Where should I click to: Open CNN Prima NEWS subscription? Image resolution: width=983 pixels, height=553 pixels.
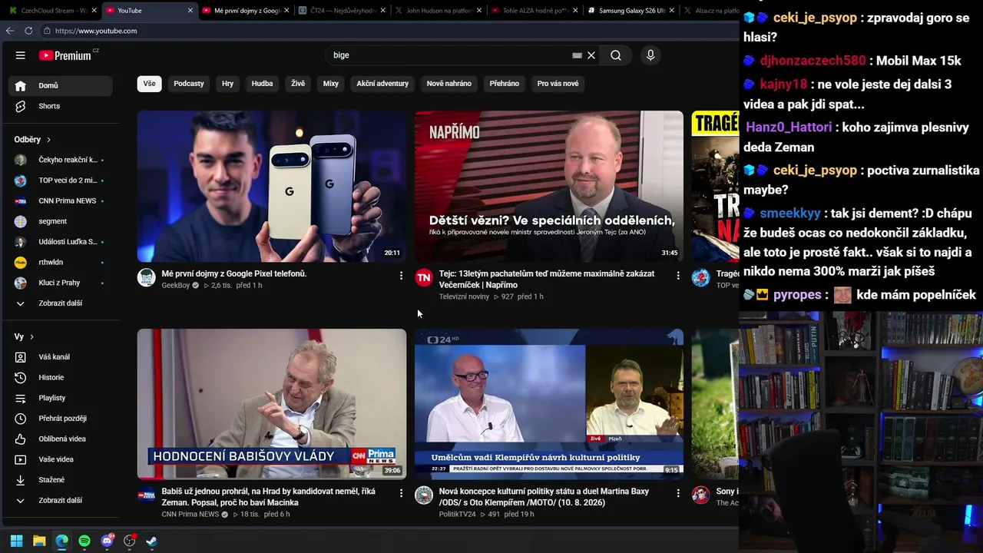(x=61, y=201)
